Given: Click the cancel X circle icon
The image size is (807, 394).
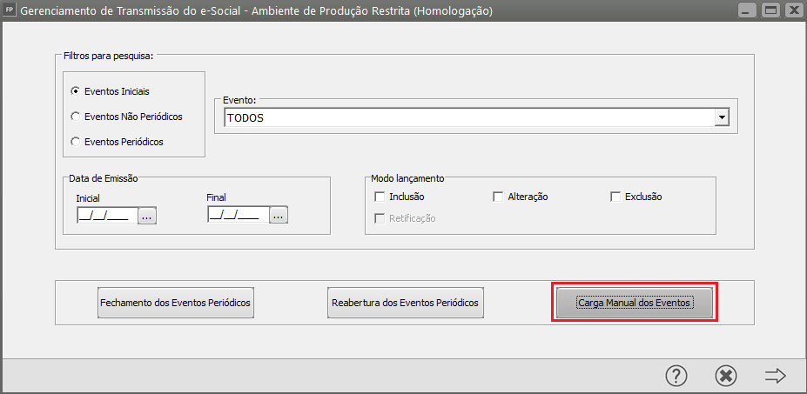Looking at the screenshot, I should click(x=725, y=375).
